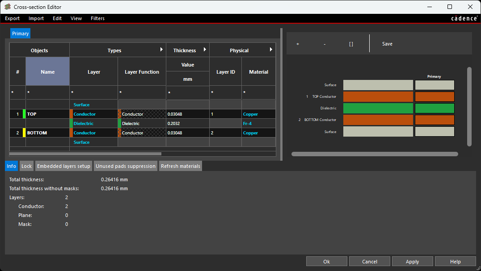Click the Refresh materials tab
481x271 pixels.
pyautogui.click(x=181, y=166)
